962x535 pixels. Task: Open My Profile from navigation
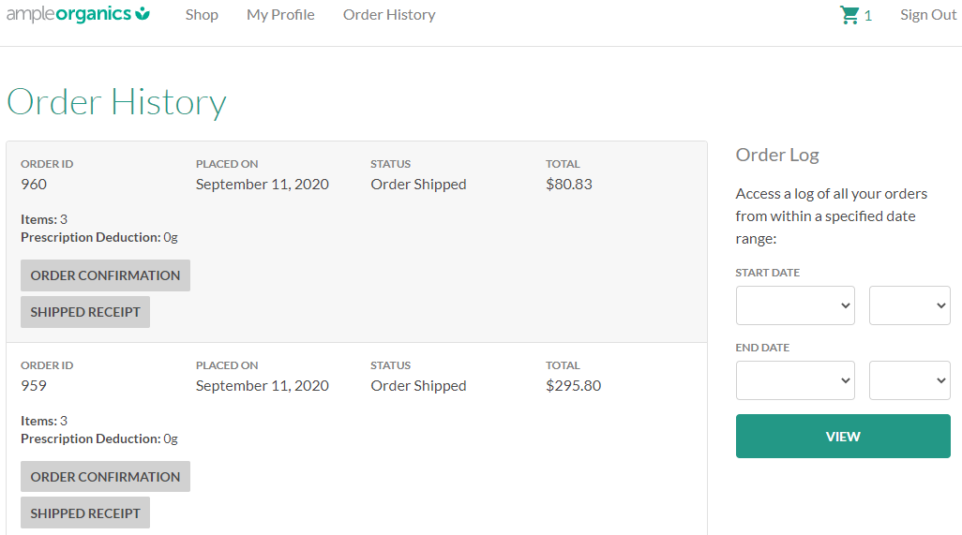point(280,15)
